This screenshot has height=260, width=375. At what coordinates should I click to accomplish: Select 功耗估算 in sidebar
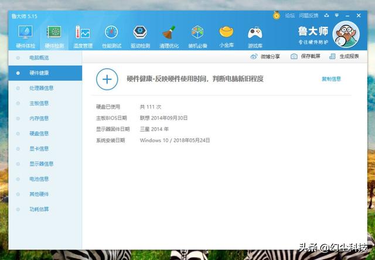(x=45, y=209)
